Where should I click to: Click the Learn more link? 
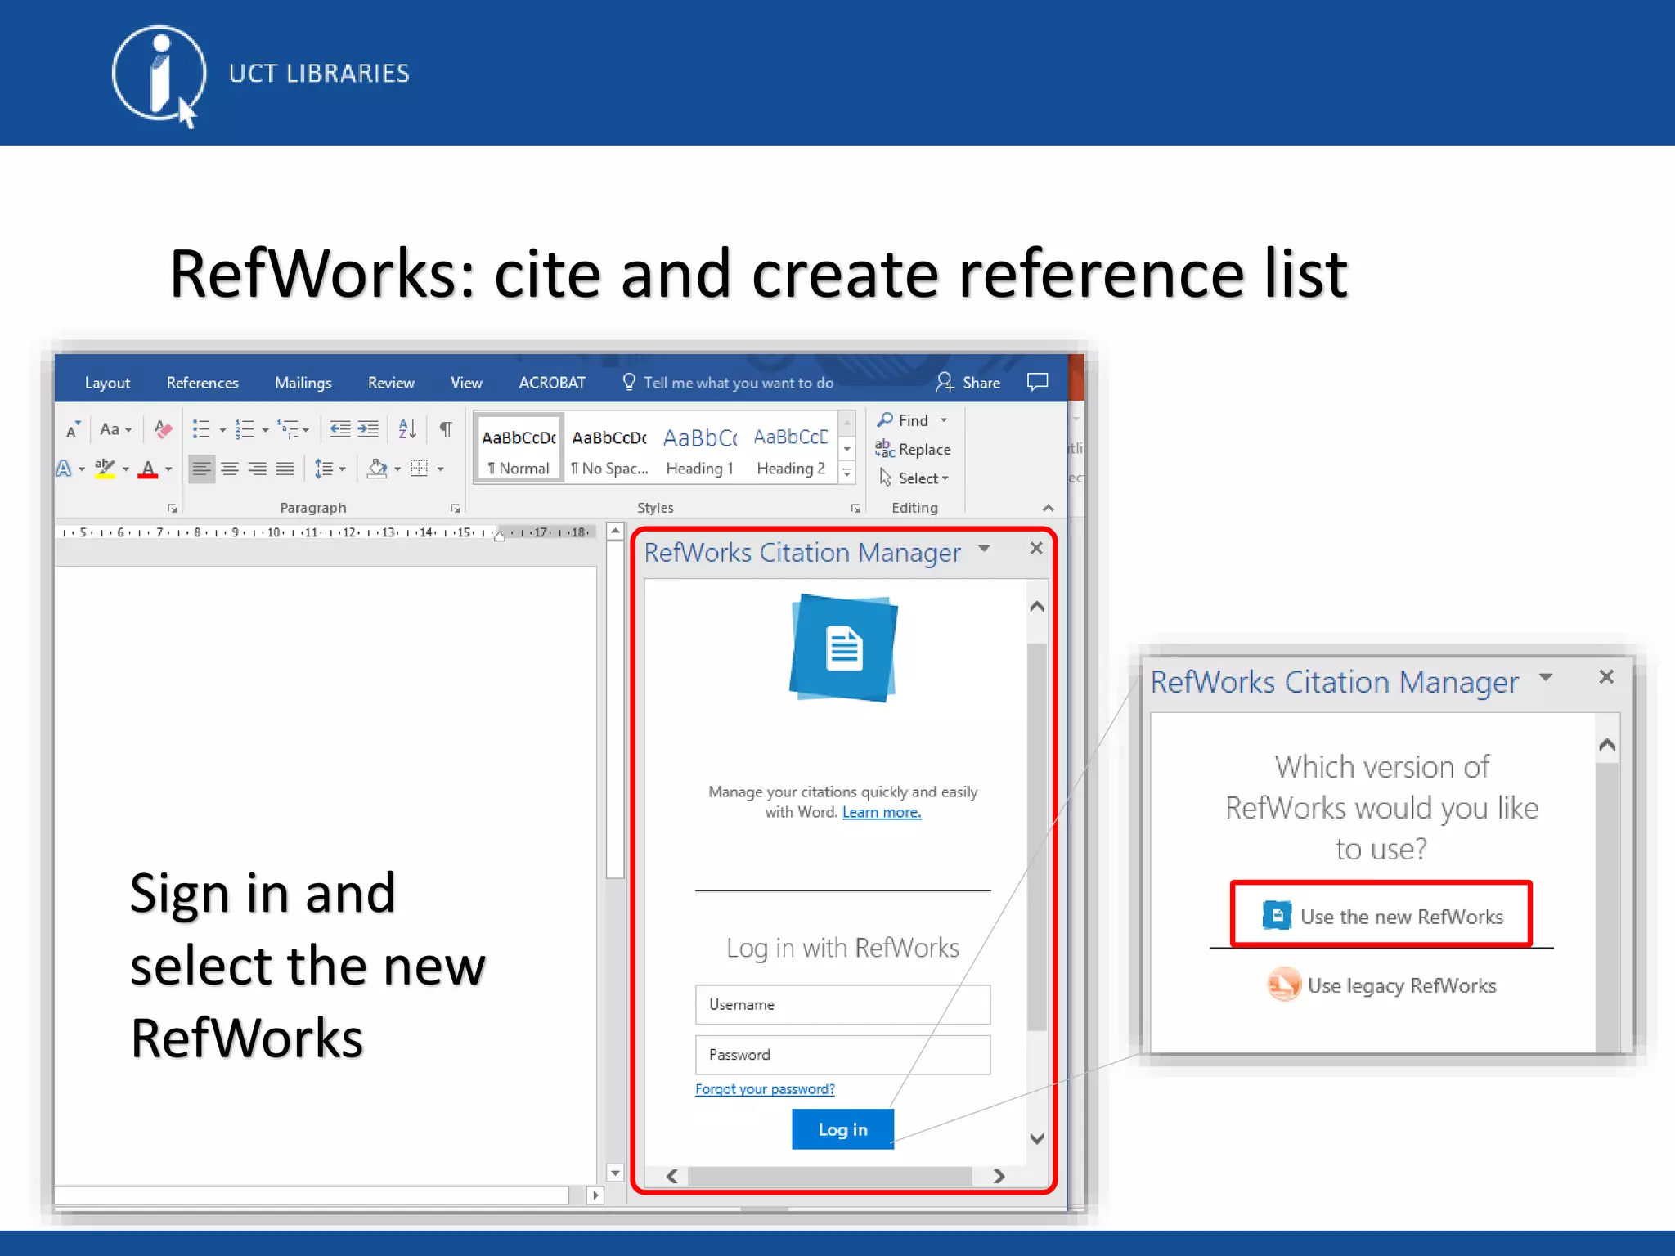(x=882, y=813)
